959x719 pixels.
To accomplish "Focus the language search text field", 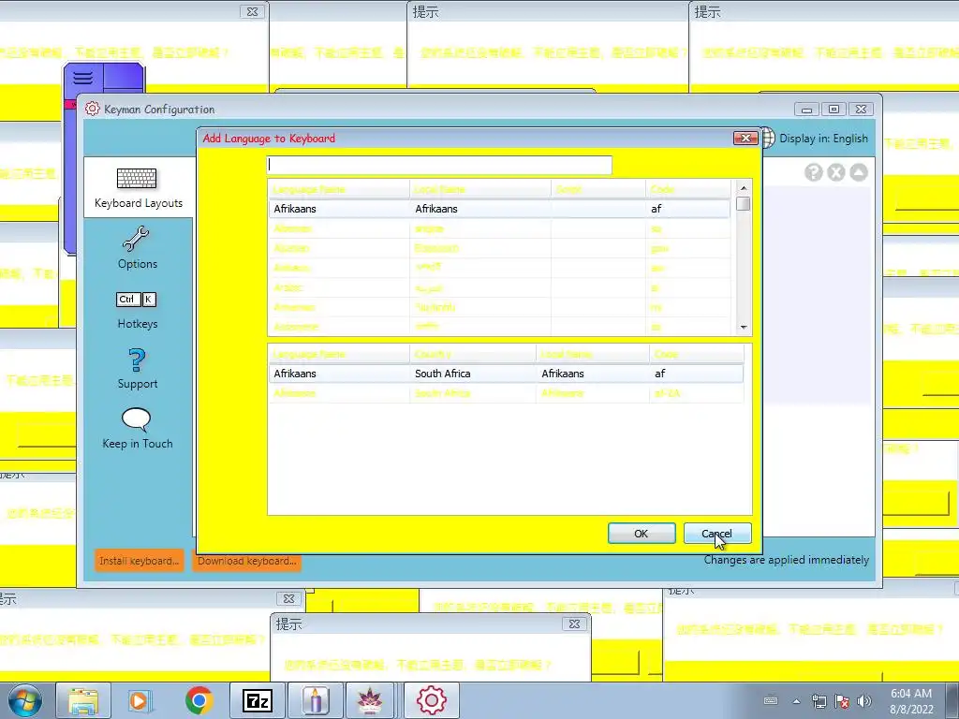I will (439, 165).
